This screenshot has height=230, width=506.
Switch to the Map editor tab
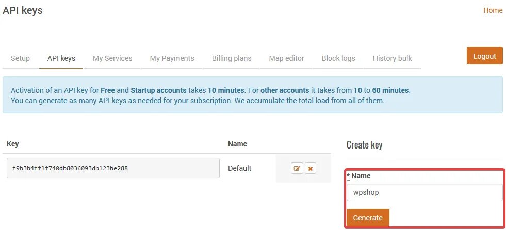tap(287, 58)
